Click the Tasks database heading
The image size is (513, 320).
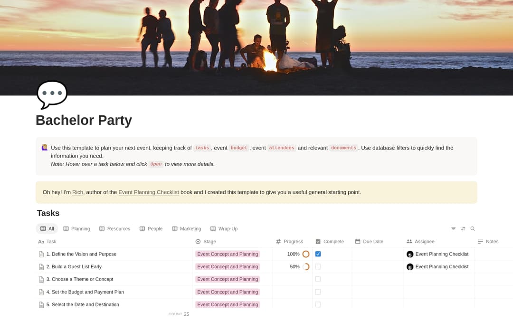pos(48,213)
